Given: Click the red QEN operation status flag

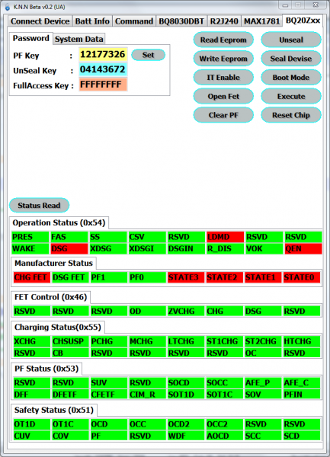Looking at the screenshot, I should 303,248.
